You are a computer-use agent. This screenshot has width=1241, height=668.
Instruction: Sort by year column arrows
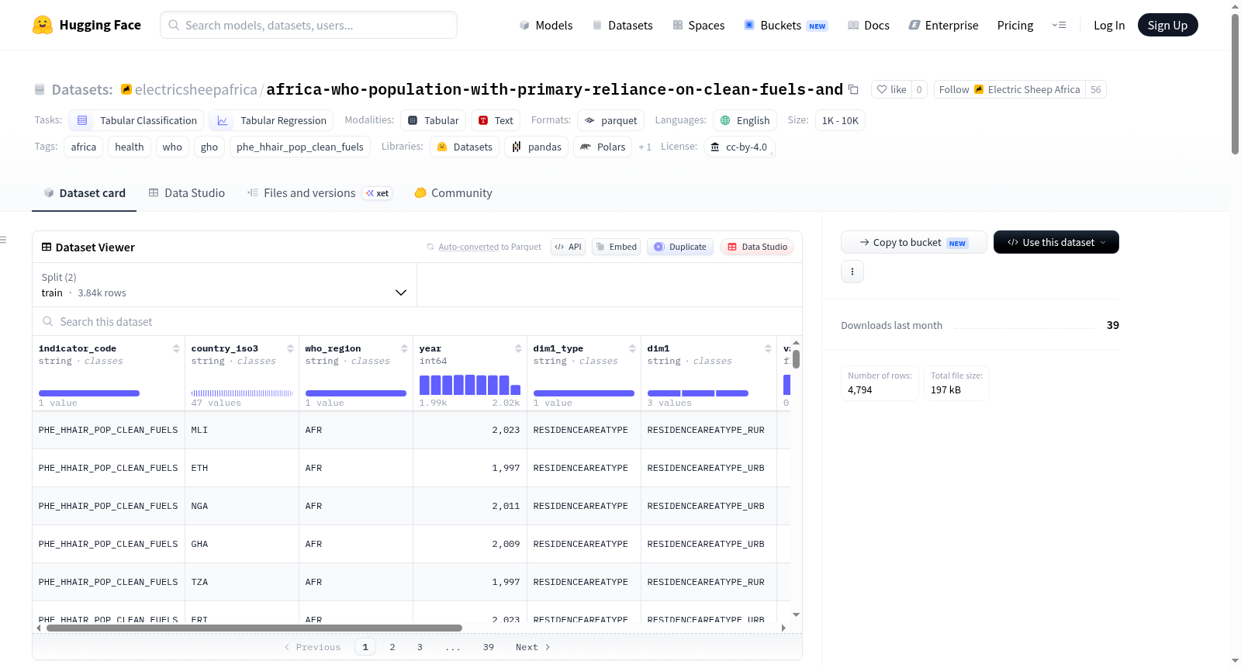(518, 348)
